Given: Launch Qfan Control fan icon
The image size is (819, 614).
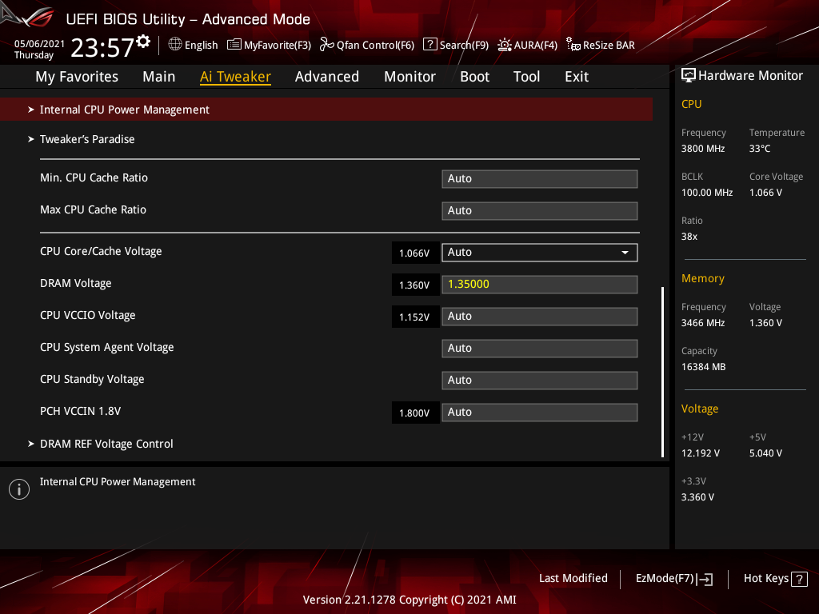Looking at the screenshot, I should coord(326,45).
